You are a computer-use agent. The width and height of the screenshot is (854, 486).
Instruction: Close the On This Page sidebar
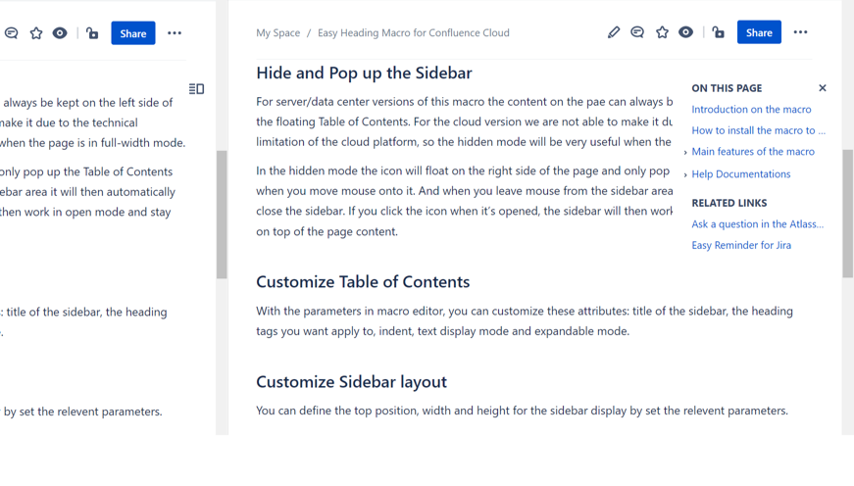823,88
